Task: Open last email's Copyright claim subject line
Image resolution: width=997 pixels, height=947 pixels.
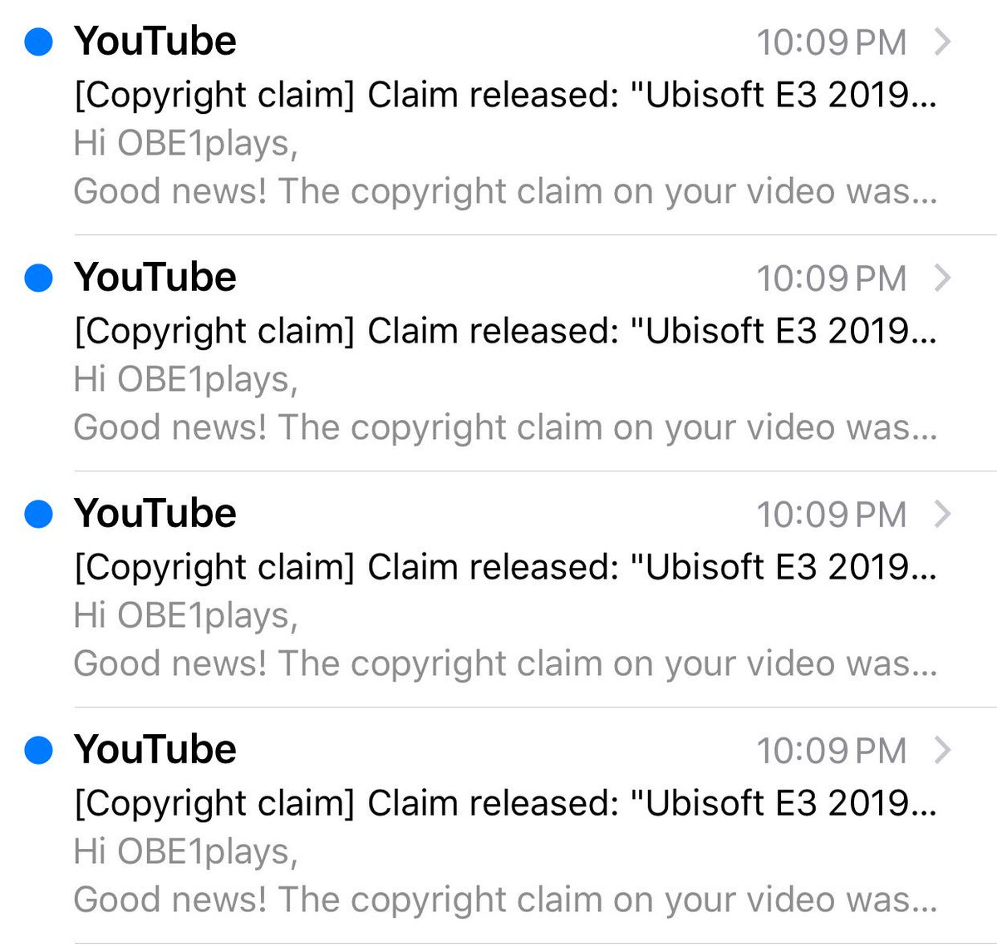Action: (505, 804)
